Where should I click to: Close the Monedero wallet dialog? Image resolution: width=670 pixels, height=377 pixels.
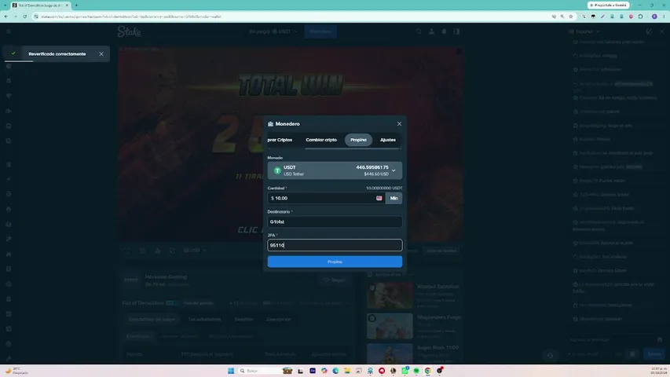pyautogui.click(x=399, y=124)
